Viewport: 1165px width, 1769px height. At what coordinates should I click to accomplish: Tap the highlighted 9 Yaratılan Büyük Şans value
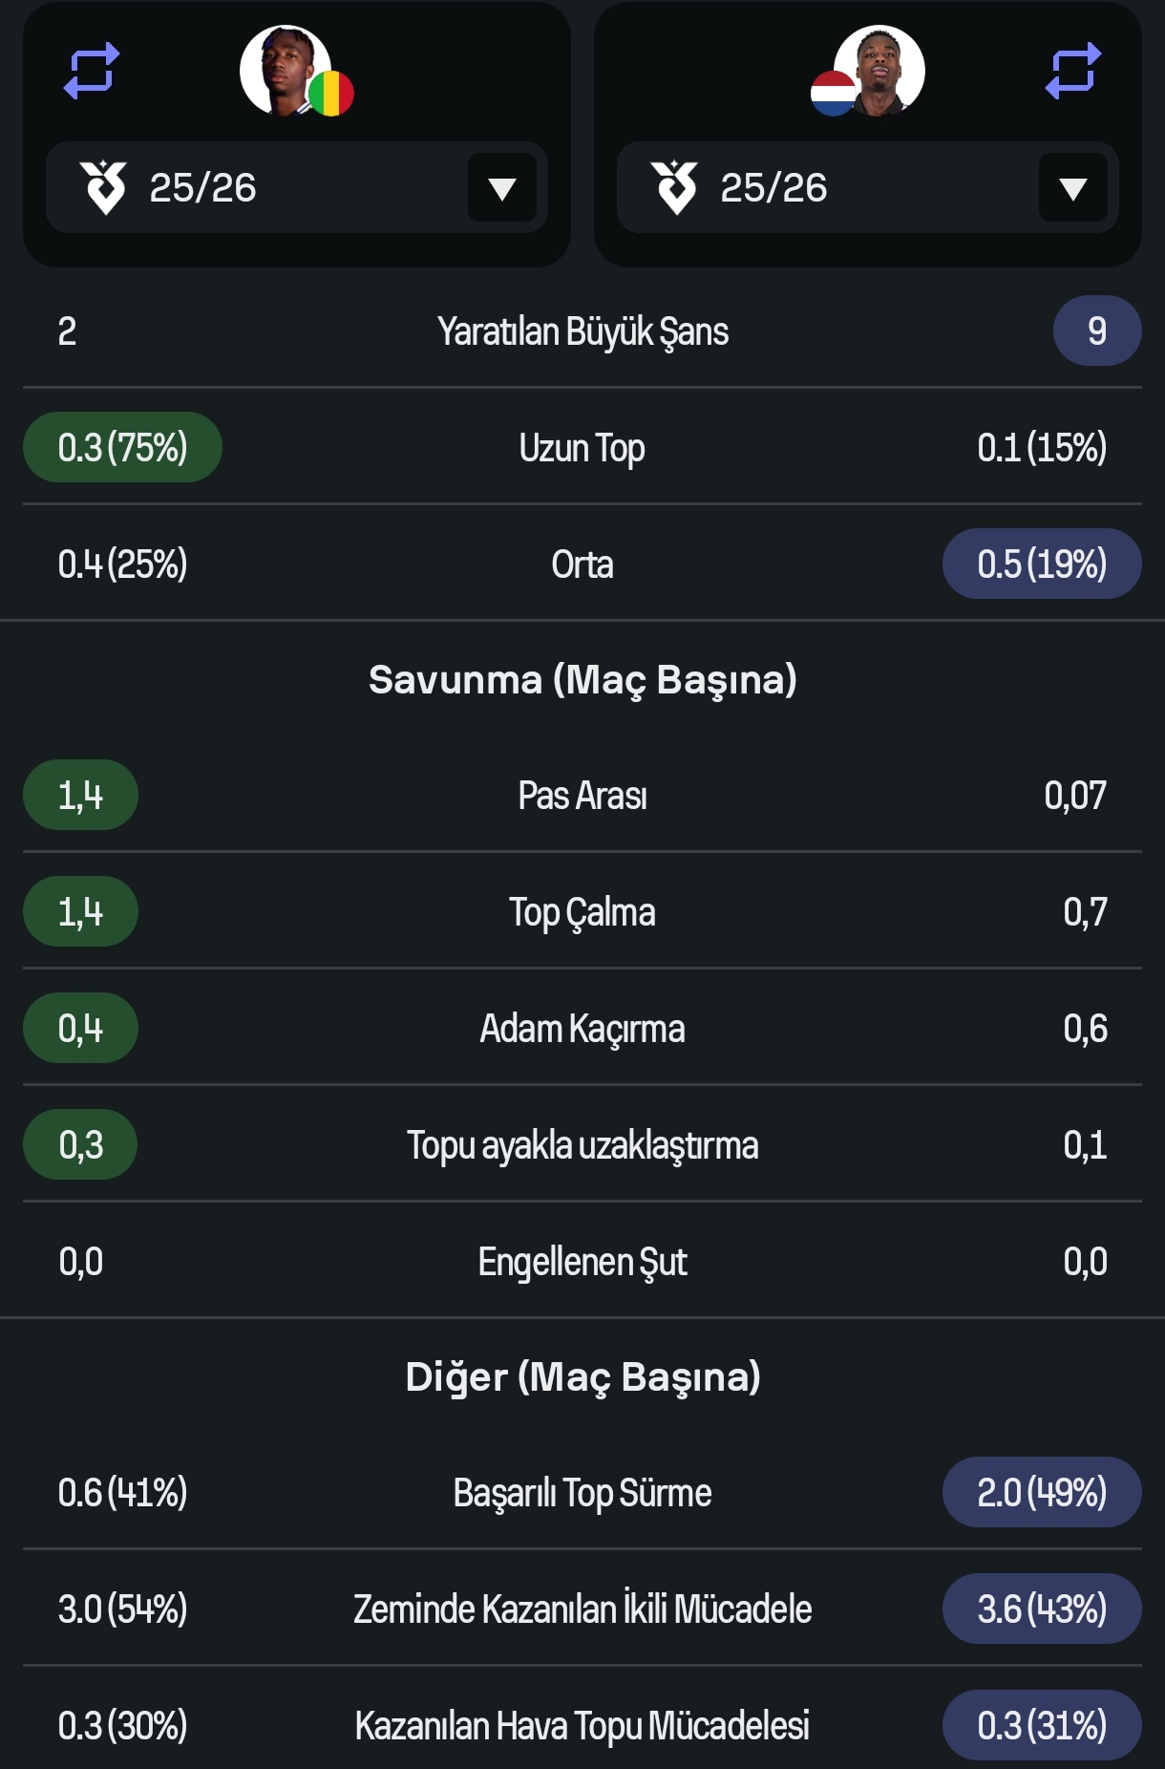pos(1097,331)
